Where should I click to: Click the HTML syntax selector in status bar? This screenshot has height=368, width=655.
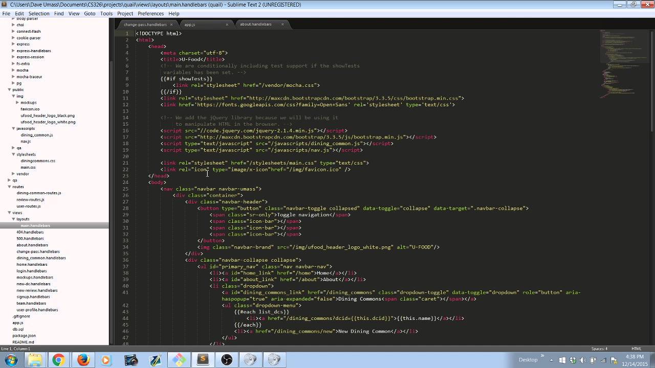tap(637, 349)
